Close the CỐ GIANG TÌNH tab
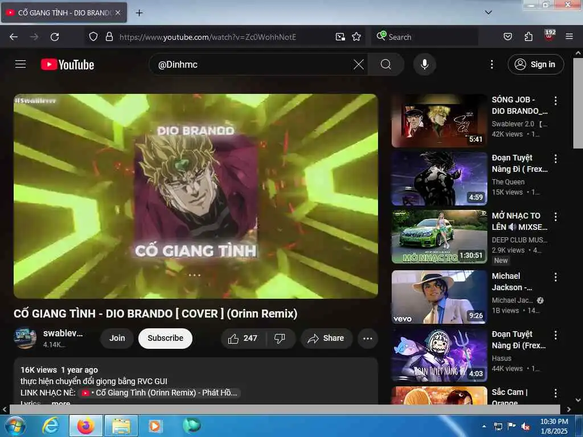 [118, 13]
